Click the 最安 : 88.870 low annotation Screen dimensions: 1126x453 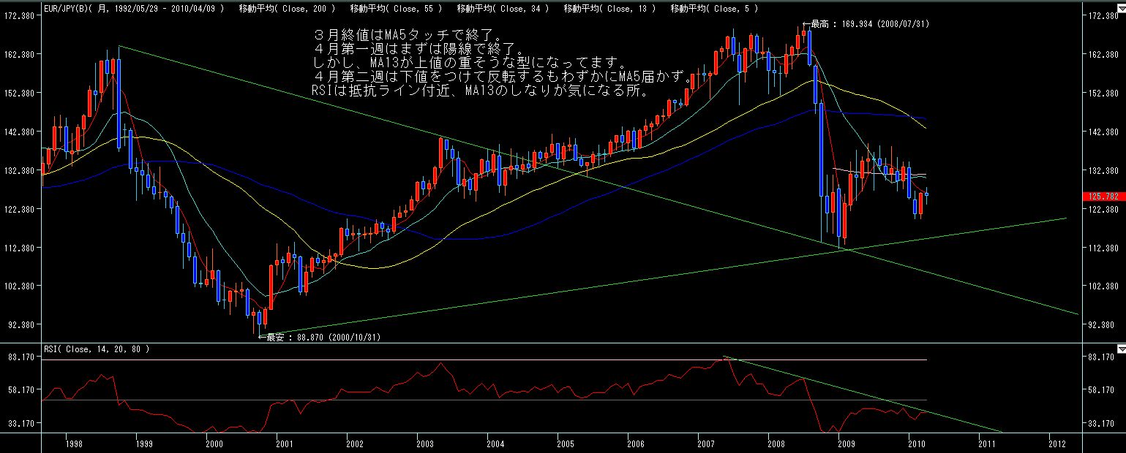pyautogui.click(x=319, y=338)
